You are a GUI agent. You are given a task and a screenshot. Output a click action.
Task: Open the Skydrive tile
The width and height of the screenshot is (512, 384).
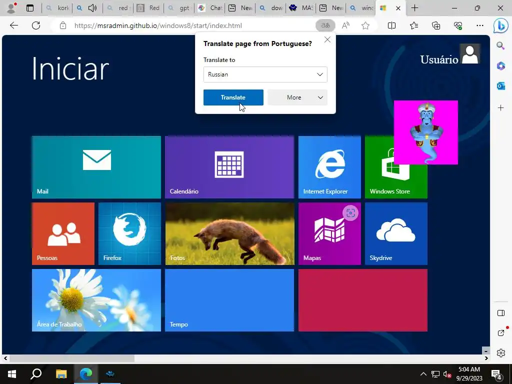(396, 234)
